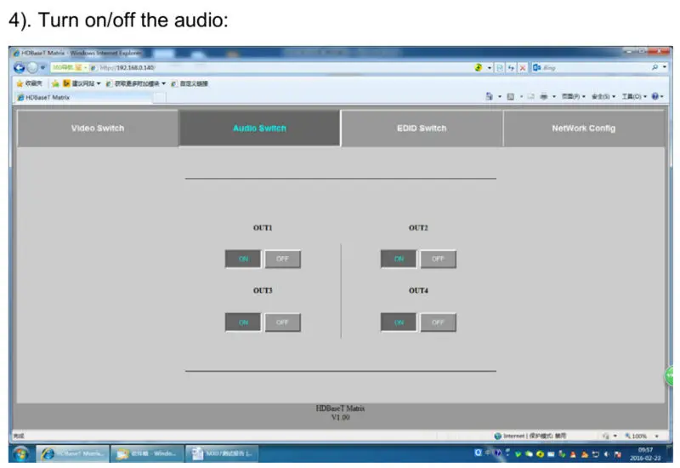Click the Internet Explorer HDBaseT taskbar button
Image resolution: width=680 pixels, height=468 pixels.
pyautogui.click(x=72, y=454)
